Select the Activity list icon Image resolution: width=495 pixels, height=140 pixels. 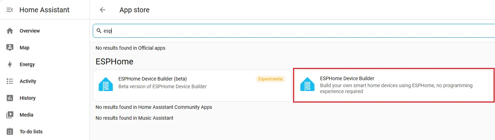(10, 81)
